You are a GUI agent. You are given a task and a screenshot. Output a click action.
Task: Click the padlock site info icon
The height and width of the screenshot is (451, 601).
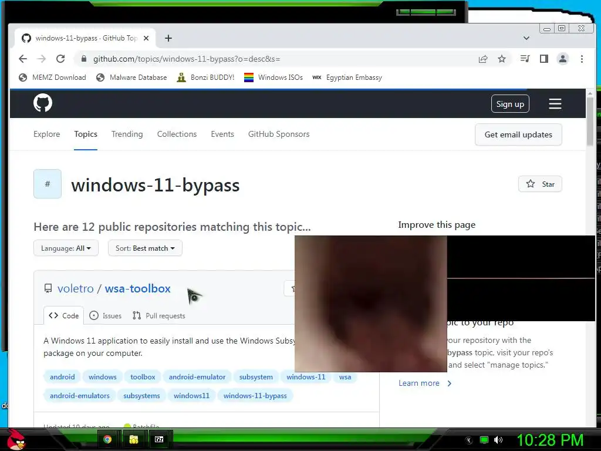click(x=83, y=59)
